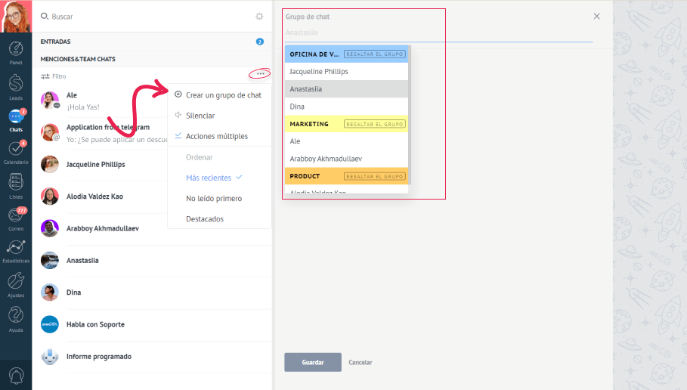Toggle Acciones múltiples option

pyautogui.click(x=216, y=136)
